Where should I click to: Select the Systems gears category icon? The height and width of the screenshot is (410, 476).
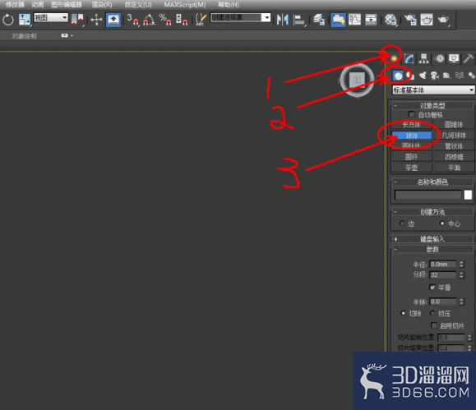click(471, 76)
